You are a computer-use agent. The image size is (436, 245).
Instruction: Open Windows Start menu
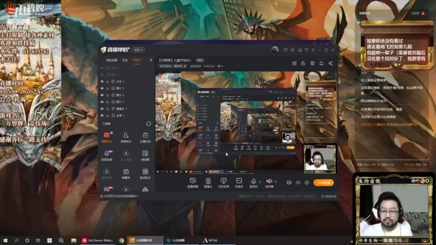[x=5, y=240]
